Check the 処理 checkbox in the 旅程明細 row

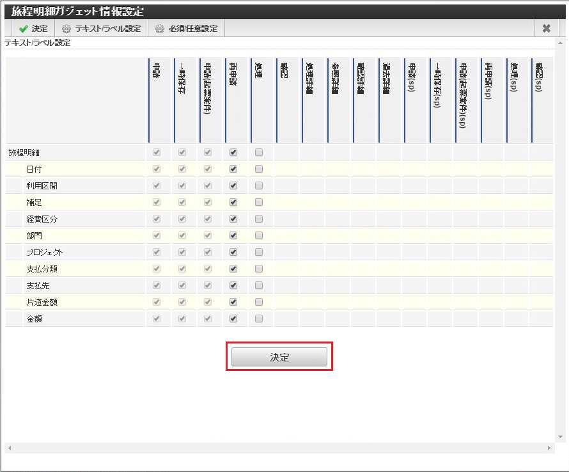tap(259, 152)
